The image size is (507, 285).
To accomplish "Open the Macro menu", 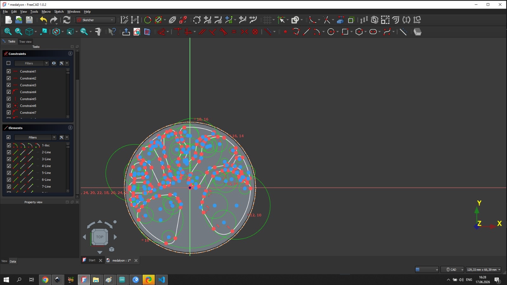I will tap(46, 11).
